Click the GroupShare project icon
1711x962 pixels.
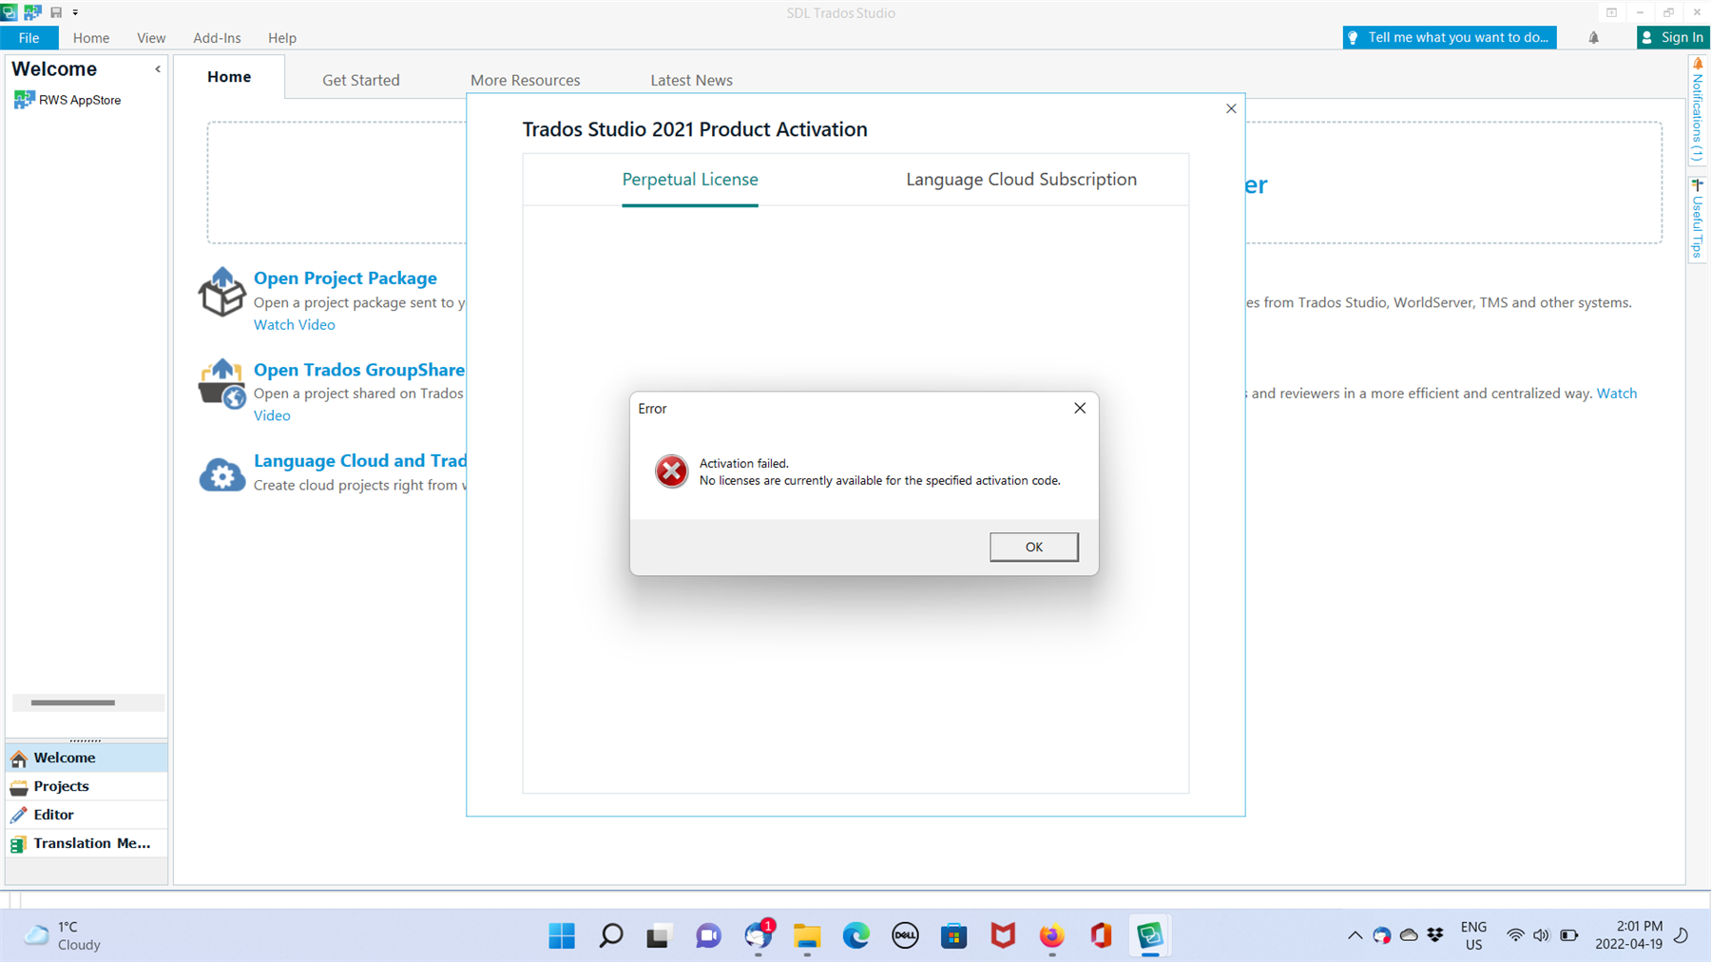coord(221,383)
